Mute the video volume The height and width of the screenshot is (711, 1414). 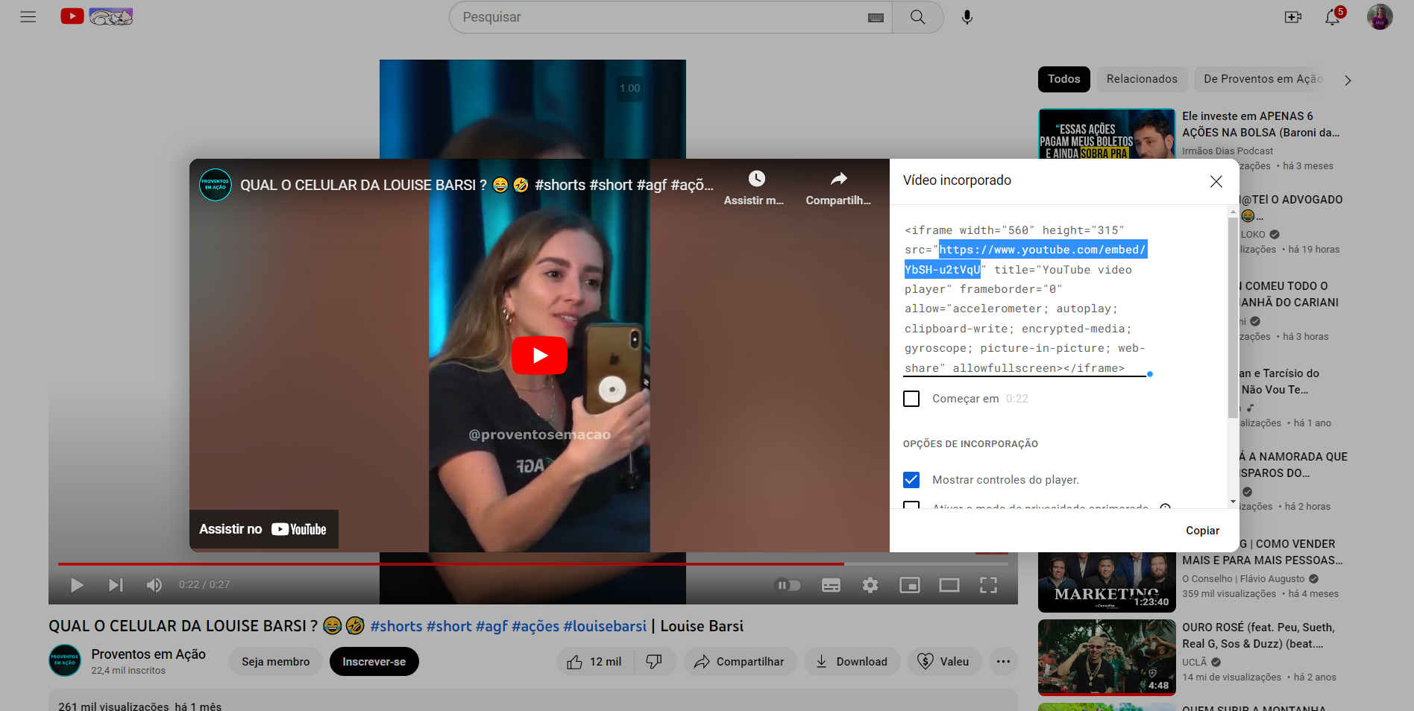click(154, 585)
